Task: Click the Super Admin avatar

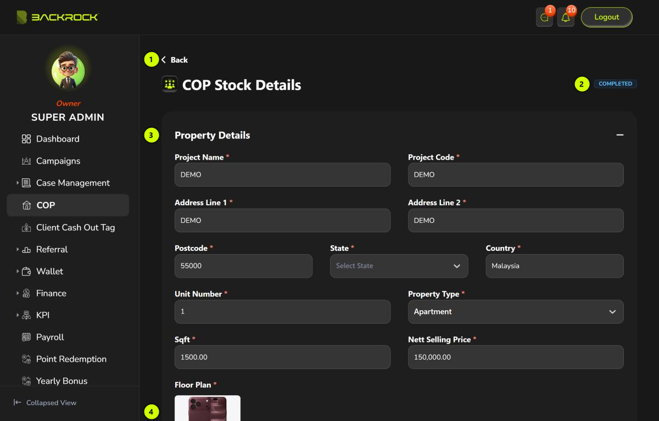Action: [68, 72]
